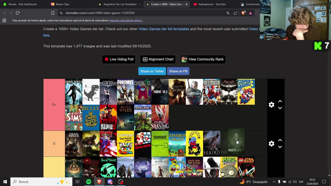Viewport: 331px width, 186px height.
Task: Select the Dead Space thumbnail
Action: pyautogui.click(x=74, y=144)
